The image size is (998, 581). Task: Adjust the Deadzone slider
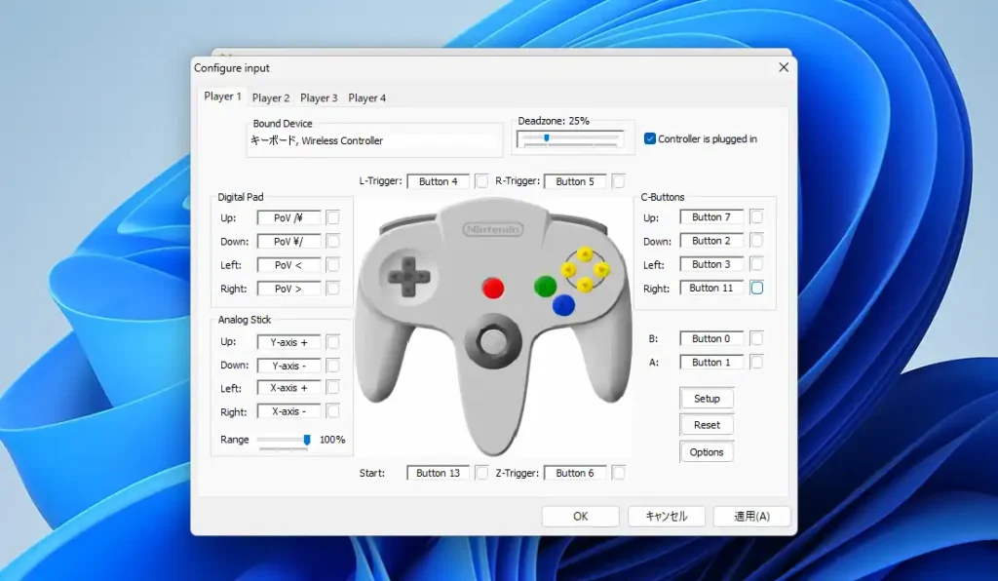point(549,137)
